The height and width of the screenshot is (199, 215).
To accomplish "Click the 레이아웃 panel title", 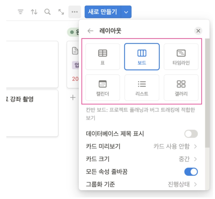I will click(110, 31).
